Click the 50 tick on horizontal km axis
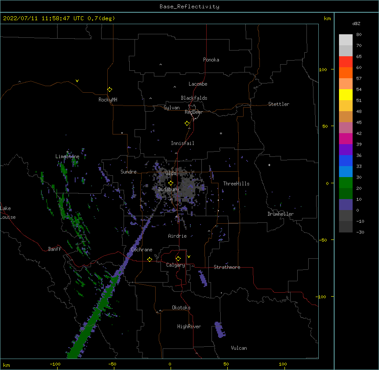This screenshot has height=370, width=379. click(x=226, y=364)
